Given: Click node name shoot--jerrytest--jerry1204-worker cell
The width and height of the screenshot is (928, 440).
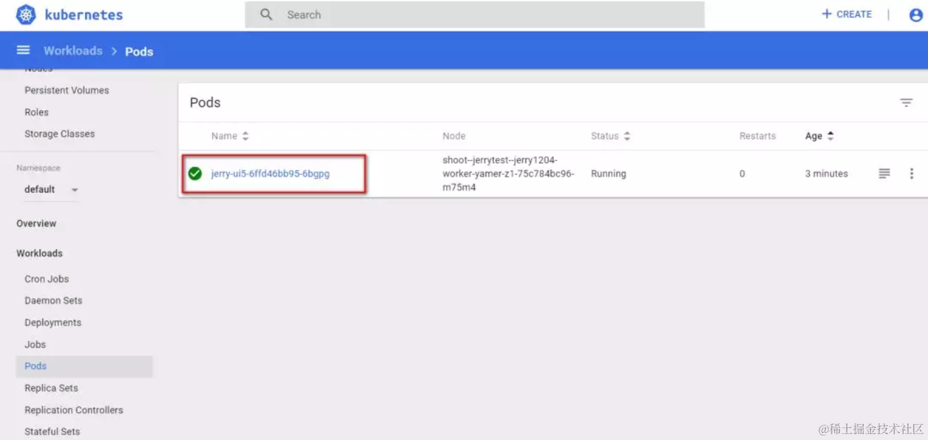Looking at the screenshot, I should click(x=508, y=173).
